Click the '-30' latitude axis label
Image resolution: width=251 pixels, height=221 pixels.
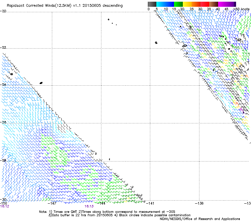pos(3,199)
